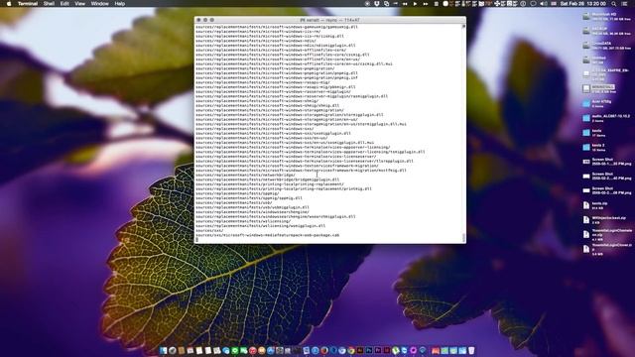
Task: Click the play icon in menu bar
Action: [x=415, y=4]
